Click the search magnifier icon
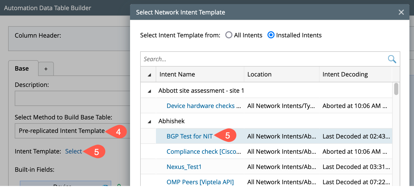This screenshot has height=187, width=414. tap(392, 59)
